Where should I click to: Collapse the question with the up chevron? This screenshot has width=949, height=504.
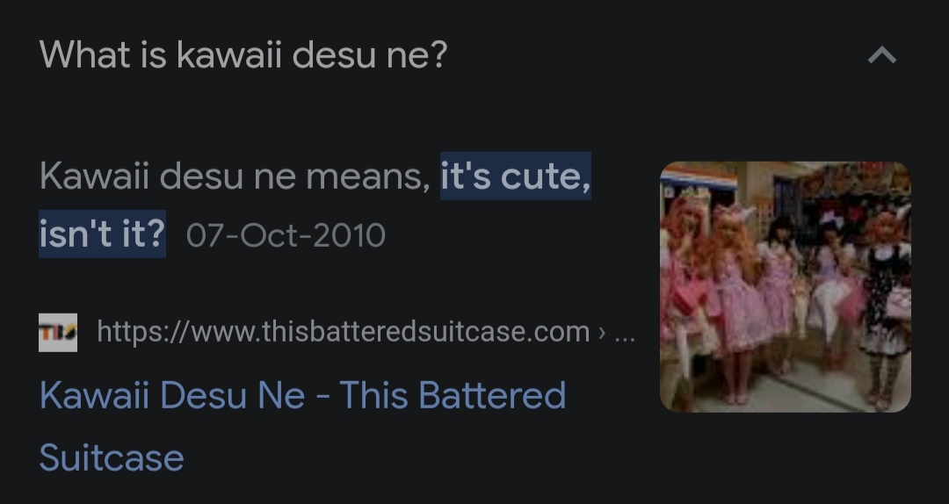882,55
